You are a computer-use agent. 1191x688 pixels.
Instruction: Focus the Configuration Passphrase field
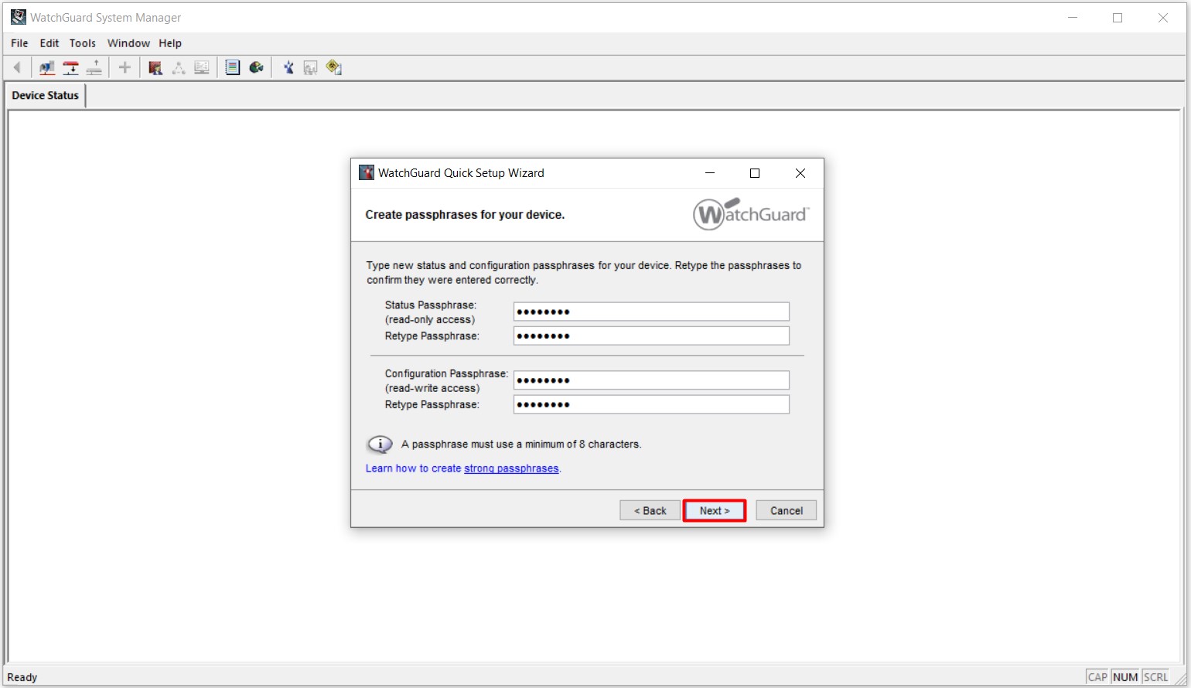tap(651, 380)
